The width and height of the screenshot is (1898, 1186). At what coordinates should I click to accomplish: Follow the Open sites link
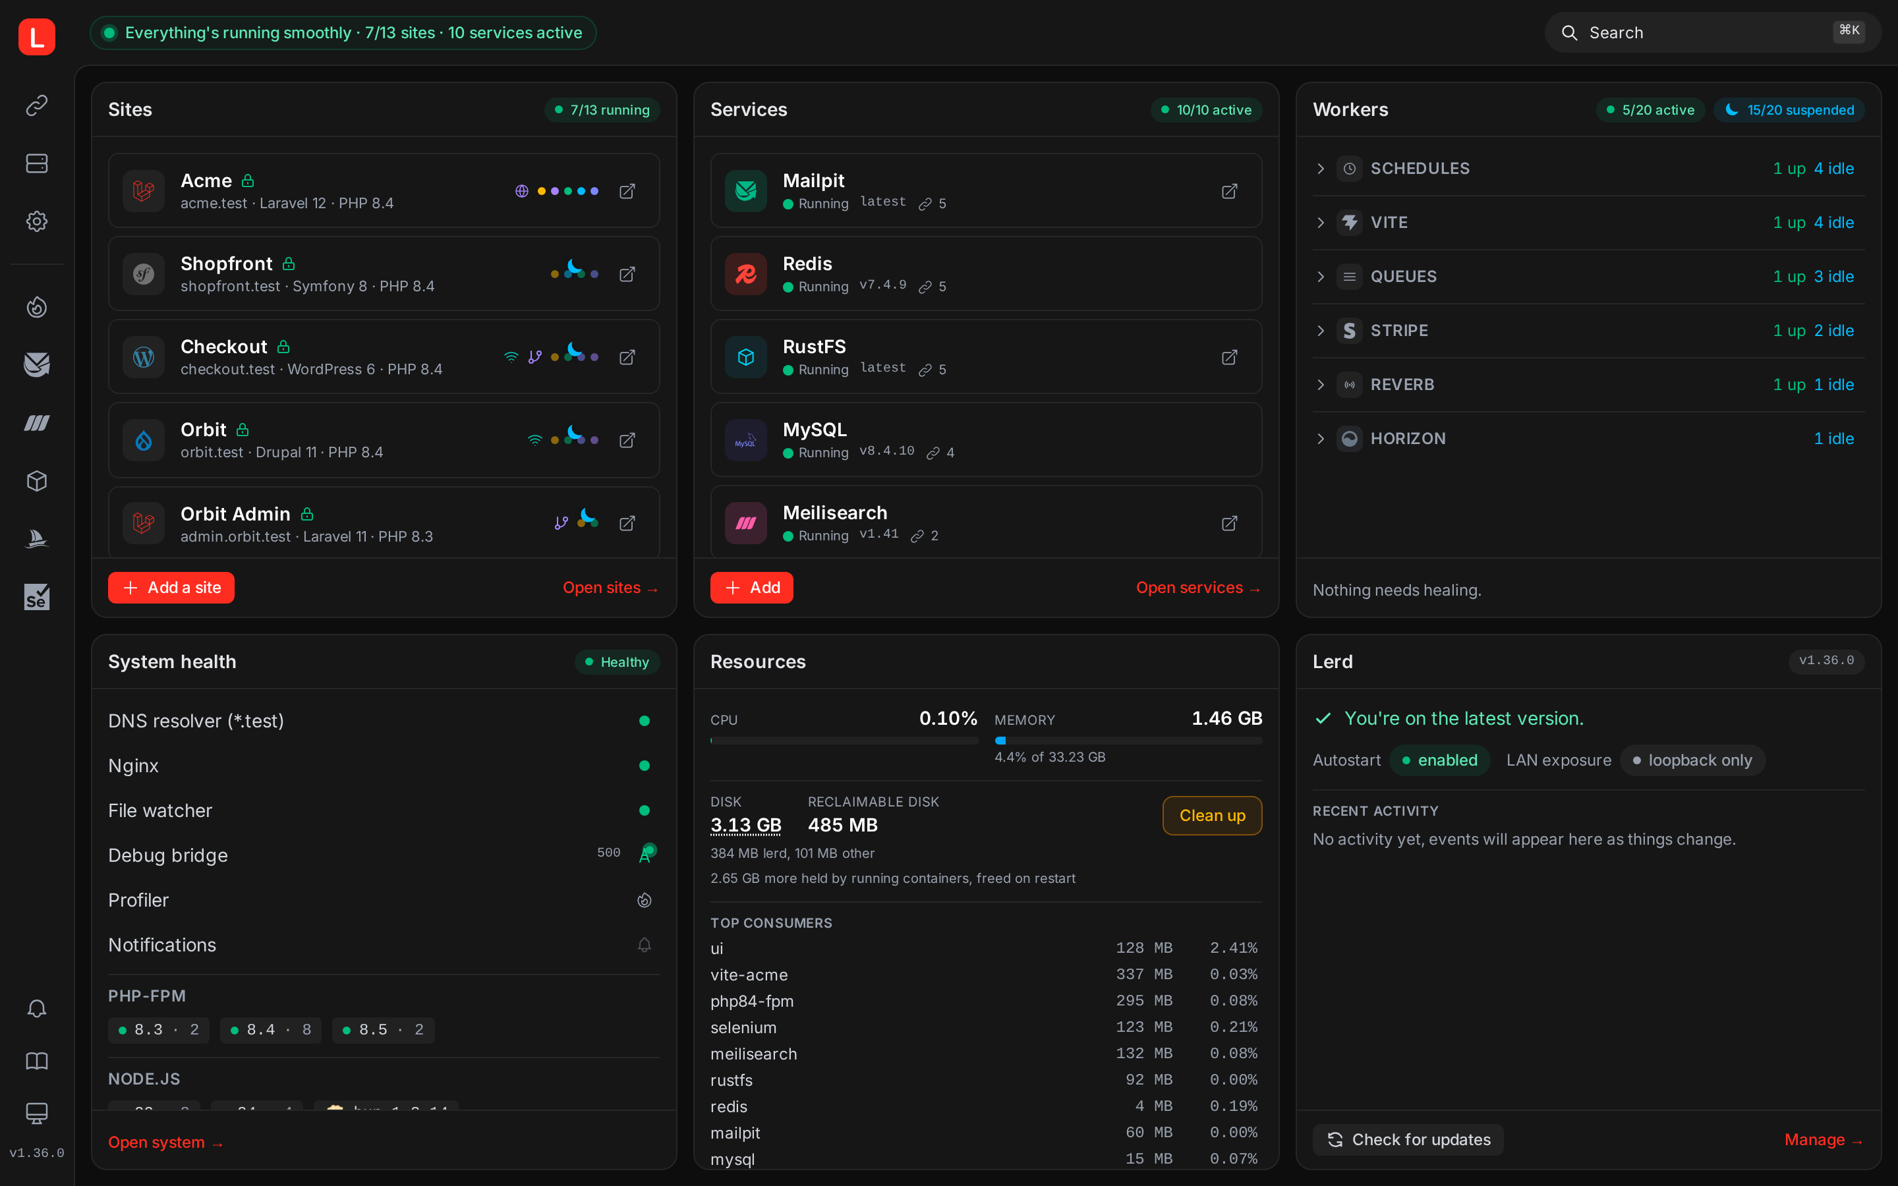coord(610,588)
